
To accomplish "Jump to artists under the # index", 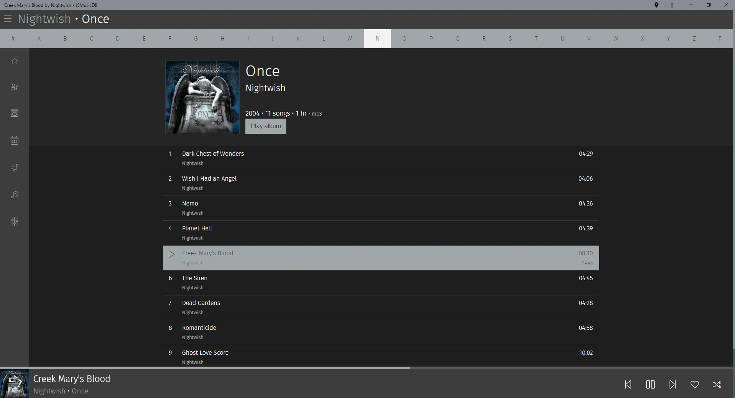I will 13,38.
